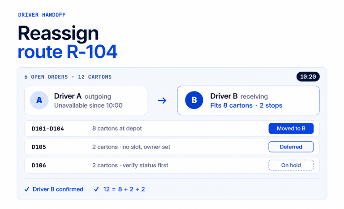Screen dimensions: 344x209
Task: Select the Driver A outgoing card
Action: pyautogui.click(x=86, y=100)
